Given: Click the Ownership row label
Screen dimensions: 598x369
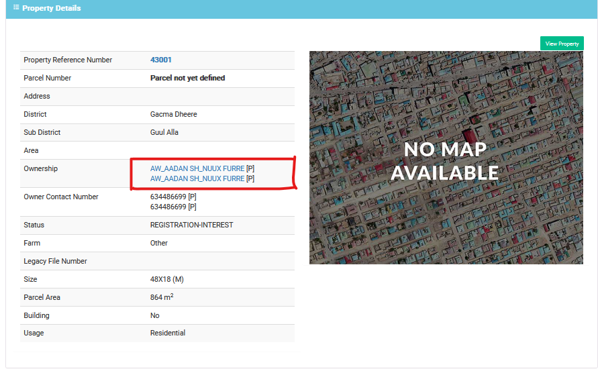Looking at the screenshot, I should (40, 168).
